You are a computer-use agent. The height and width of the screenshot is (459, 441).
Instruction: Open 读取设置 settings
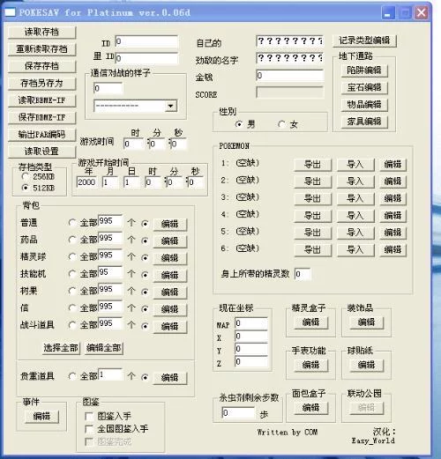click(41, 152)
